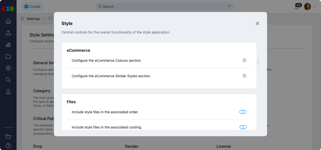Open the folder icon in the sidebar
Image resolution: width=321 pixels, height=150 pixels.
click(8, 56)
